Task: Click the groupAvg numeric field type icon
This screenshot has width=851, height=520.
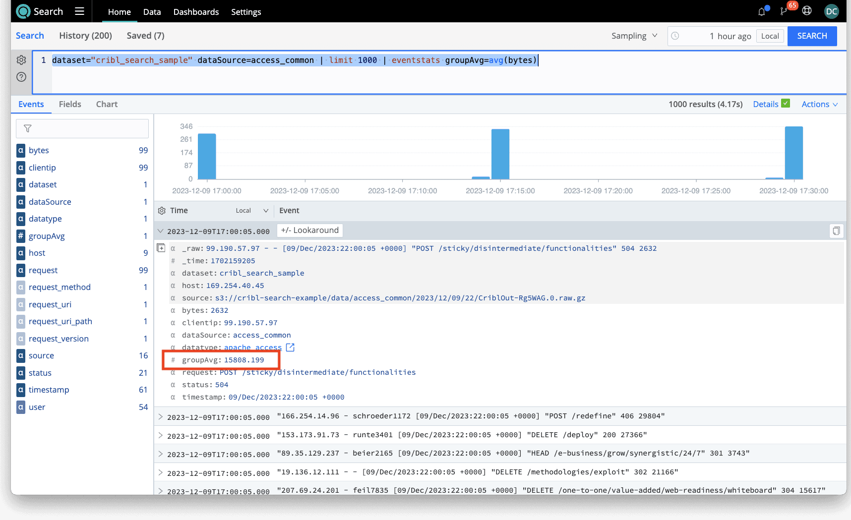Action: [21, 236]
